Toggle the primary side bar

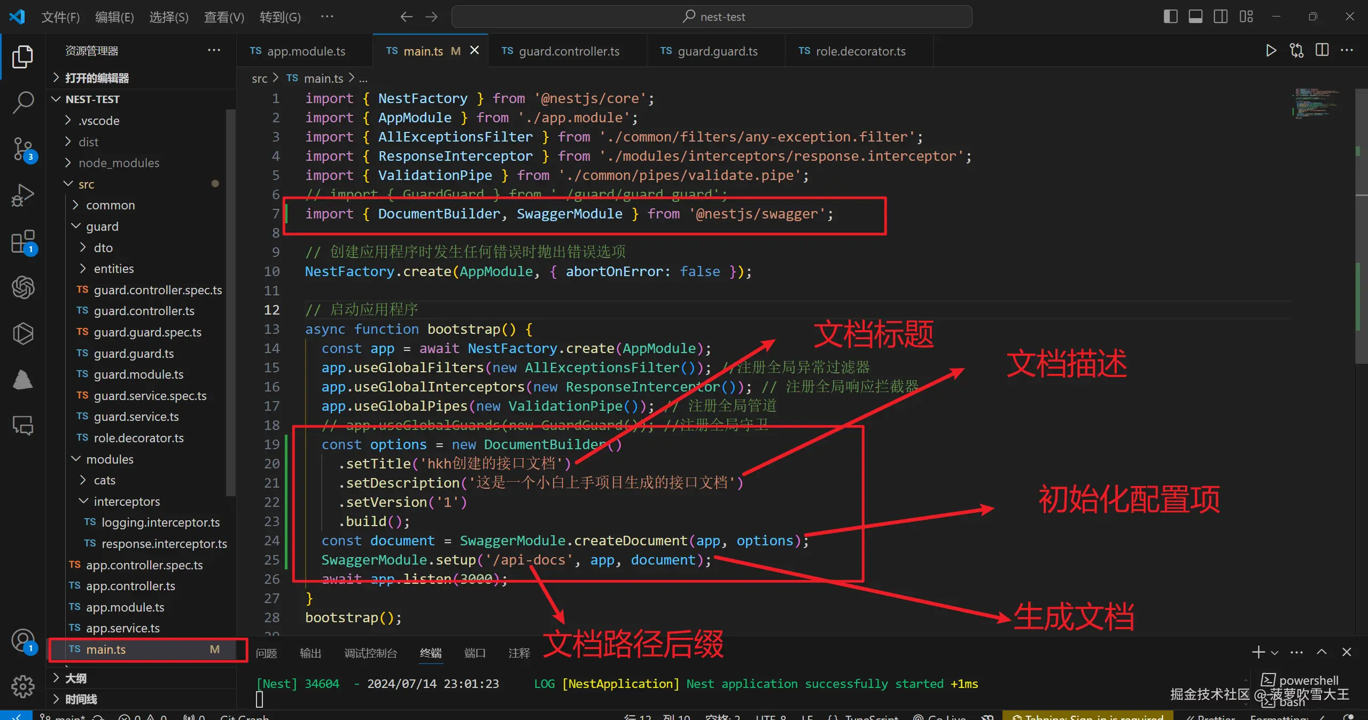coord(1170,17)
